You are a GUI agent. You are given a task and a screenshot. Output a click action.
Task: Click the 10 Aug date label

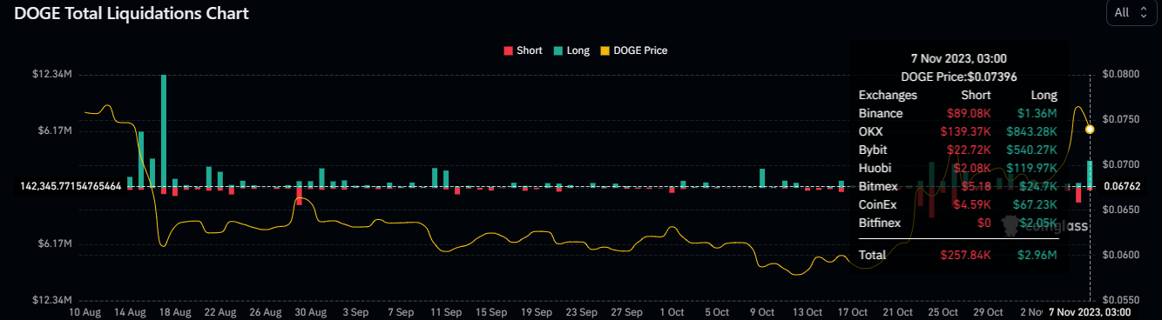(x=85, y=311)
